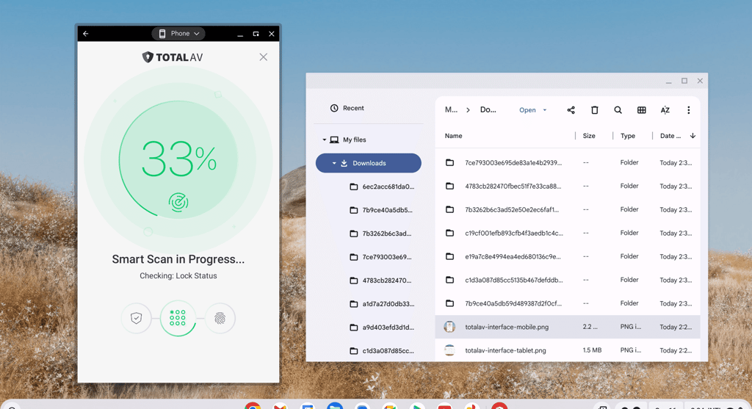Switch to thumbnail grid view

(641, 110)
